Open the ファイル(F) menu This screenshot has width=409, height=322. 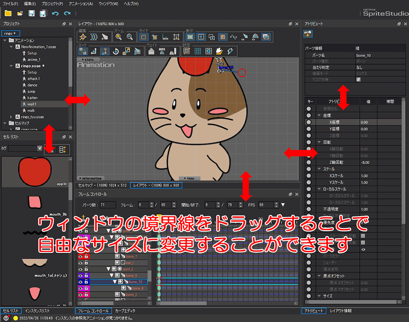tap(11, 4)
